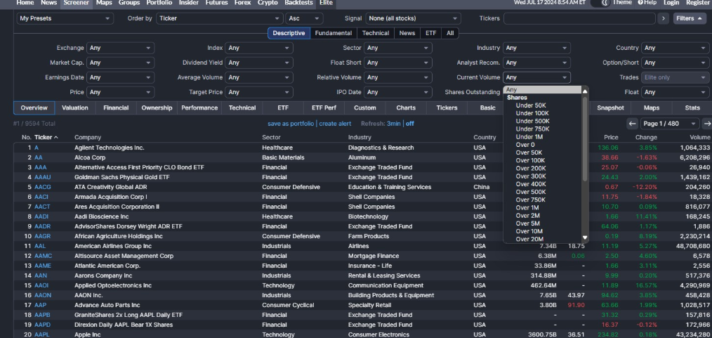Open the Valuation view tab
The height and width of the screenshot is (338, 712).
[75, 108]
